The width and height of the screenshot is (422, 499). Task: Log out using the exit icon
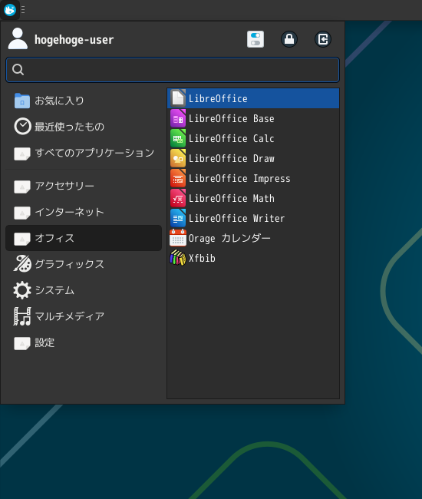(x=323, y=39)
